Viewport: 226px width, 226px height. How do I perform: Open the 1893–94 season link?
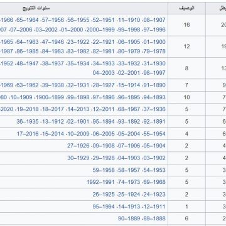pyautogui.click(x=155, y=97)
